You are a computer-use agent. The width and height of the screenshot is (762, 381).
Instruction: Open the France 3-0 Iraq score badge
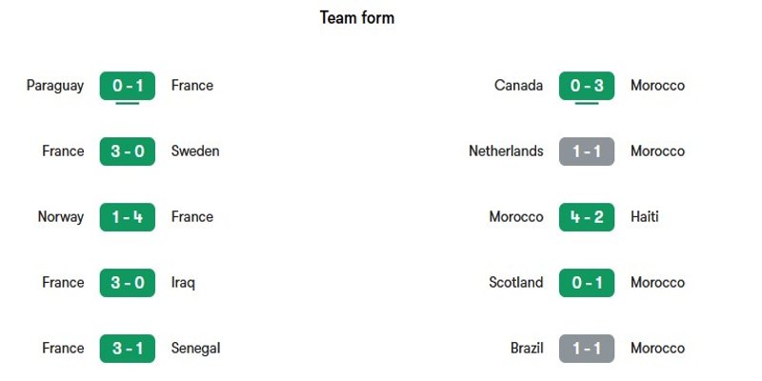click(x=128, y=282)
